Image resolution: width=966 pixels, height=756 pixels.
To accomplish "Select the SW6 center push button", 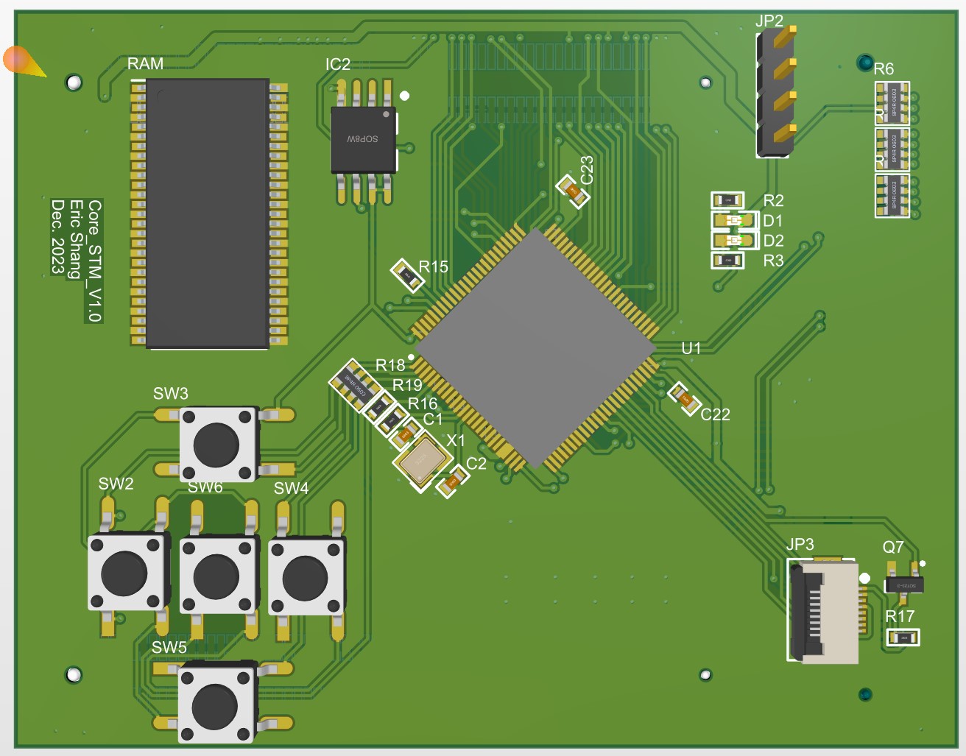I will coord(218,575).
